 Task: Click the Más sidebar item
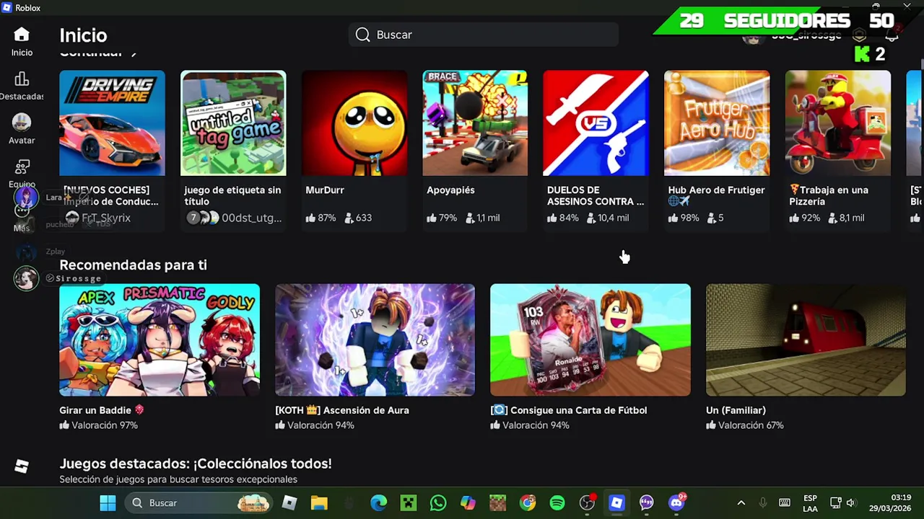click(x=22, y=218)
